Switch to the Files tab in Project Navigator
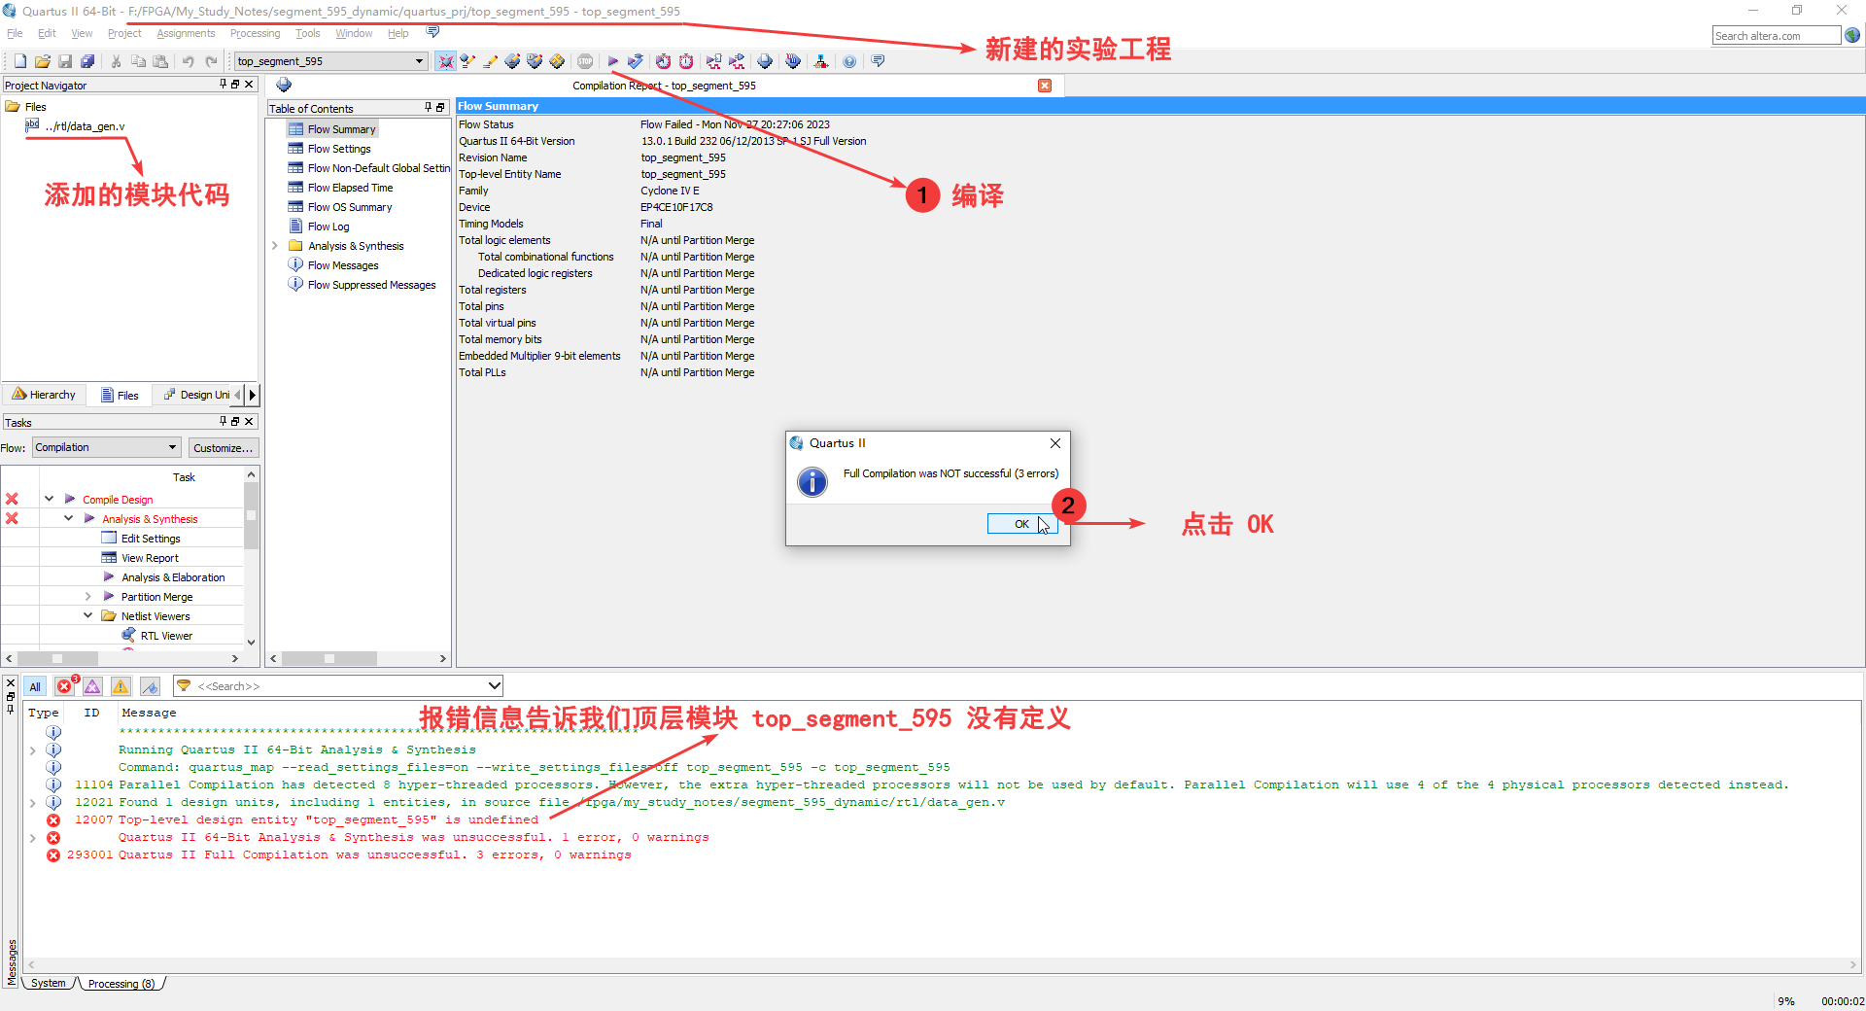The height and width of the screenshot is (1011, 1866). [120, 395]
